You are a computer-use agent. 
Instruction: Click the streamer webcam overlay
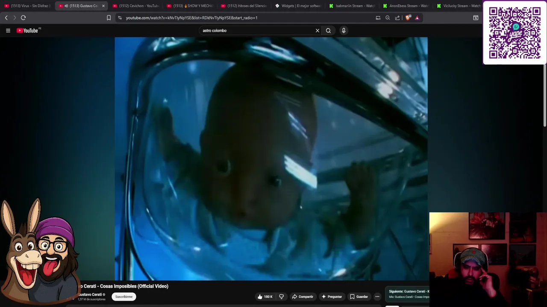pos(488,259)
